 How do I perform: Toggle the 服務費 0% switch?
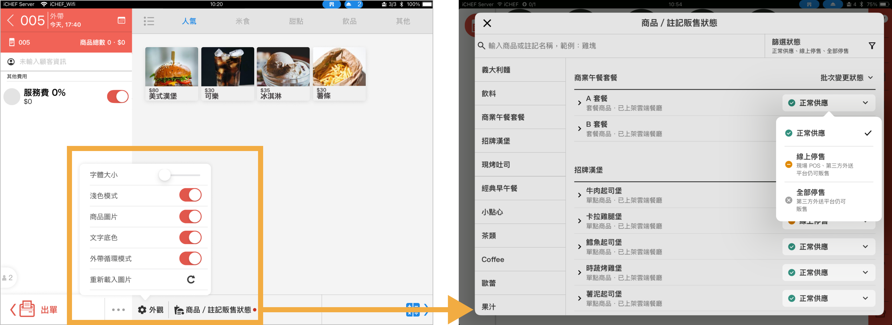point(118,97)
